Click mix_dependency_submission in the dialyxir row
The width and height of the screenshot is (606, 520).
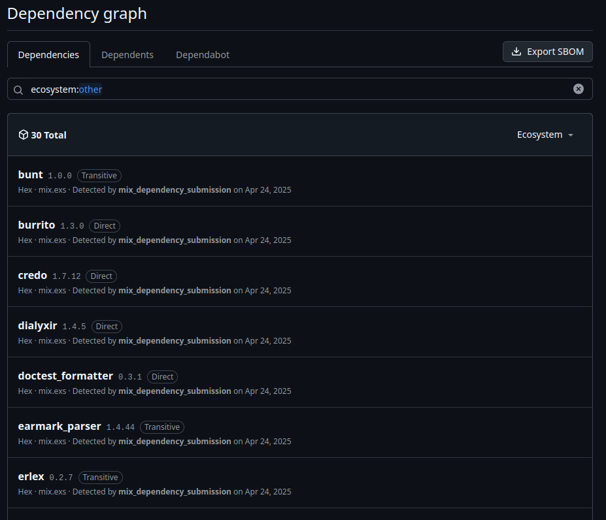click(175, 341)
